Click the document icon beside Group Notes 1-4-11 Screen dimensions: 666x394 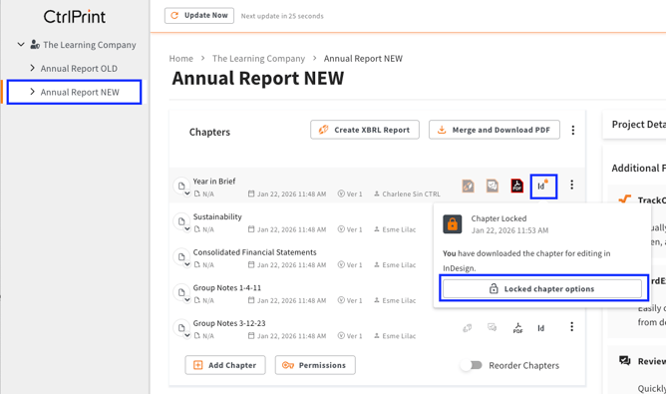point(181,292)
